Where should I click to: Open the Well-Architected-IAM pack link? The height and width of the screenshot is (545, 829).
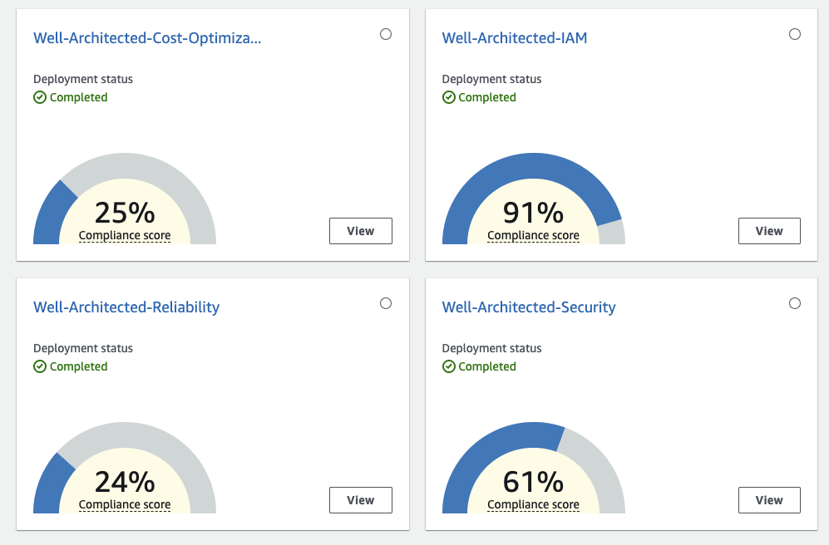pyautogui.click(x=515, y=38)
